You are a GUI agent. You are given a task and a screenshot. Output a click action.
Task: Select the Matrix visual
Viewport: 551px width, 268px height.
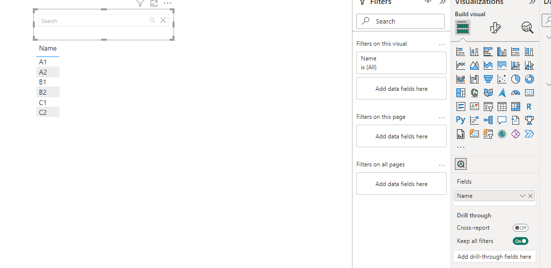pos(516,106)
